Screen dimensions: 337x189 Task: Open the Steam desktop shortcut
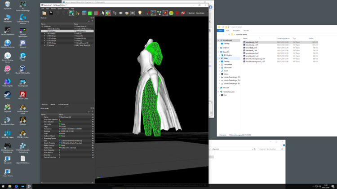pyautogui.click(x=8, y=95)
